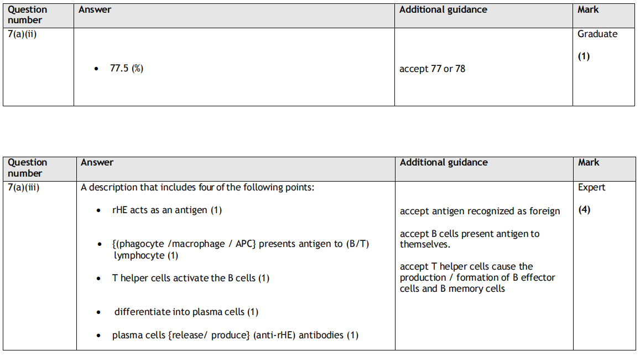Click the 7(a)(ii) question number cell
640x356 pixels.
point(22,34)
